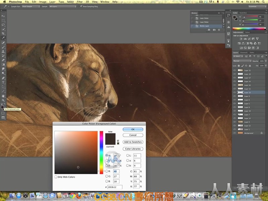Open Color Libraries

click(133, 149)
